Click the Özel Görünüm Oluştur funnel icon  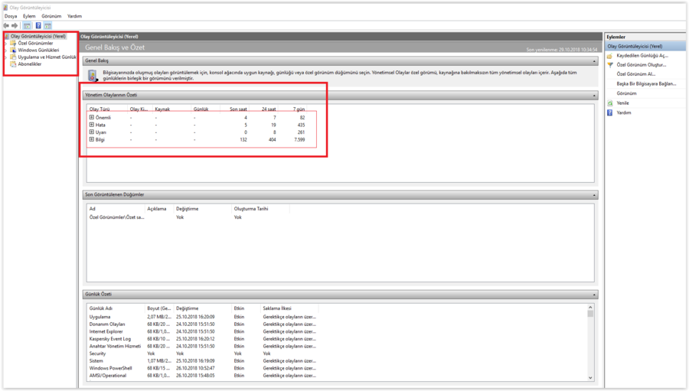pyautogui.click(x=610, y=65)
